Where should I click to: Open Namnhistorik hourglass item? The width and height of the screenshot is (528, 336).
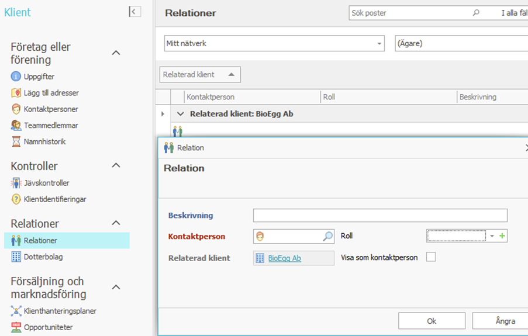click(44, 141)
